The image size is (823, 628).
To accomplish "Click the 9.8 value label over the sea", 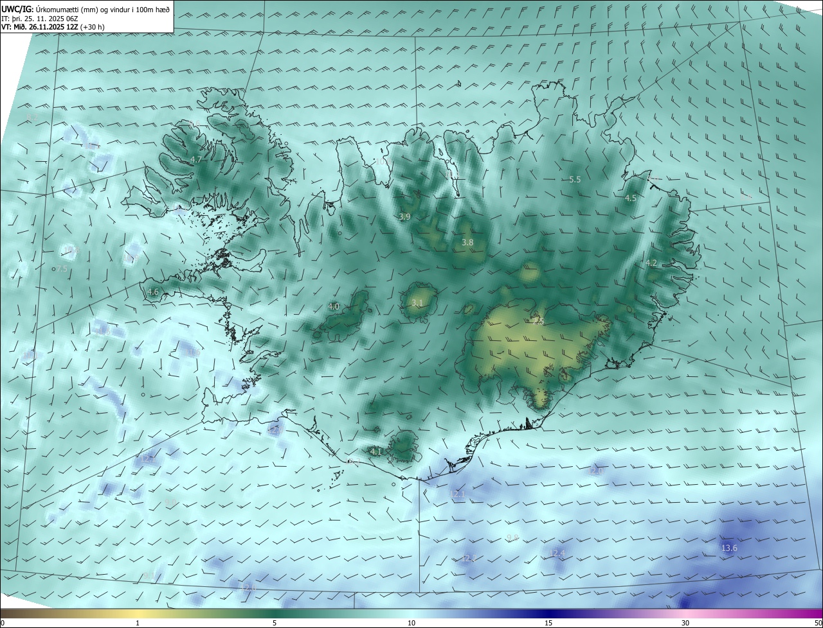I will [x=512, y=537].
